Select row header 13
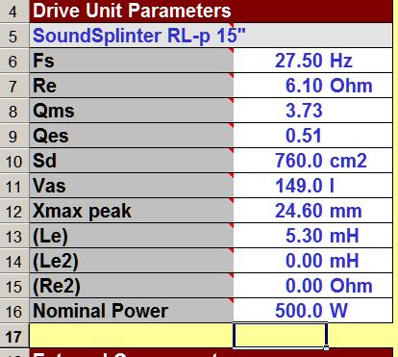 point(14,236)
